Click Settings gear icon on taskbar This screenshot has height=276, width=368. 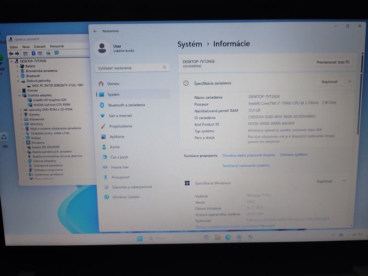239,238
